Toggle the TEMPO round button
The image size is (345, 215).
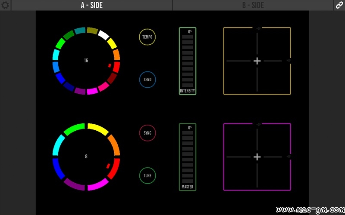(147, 37)
